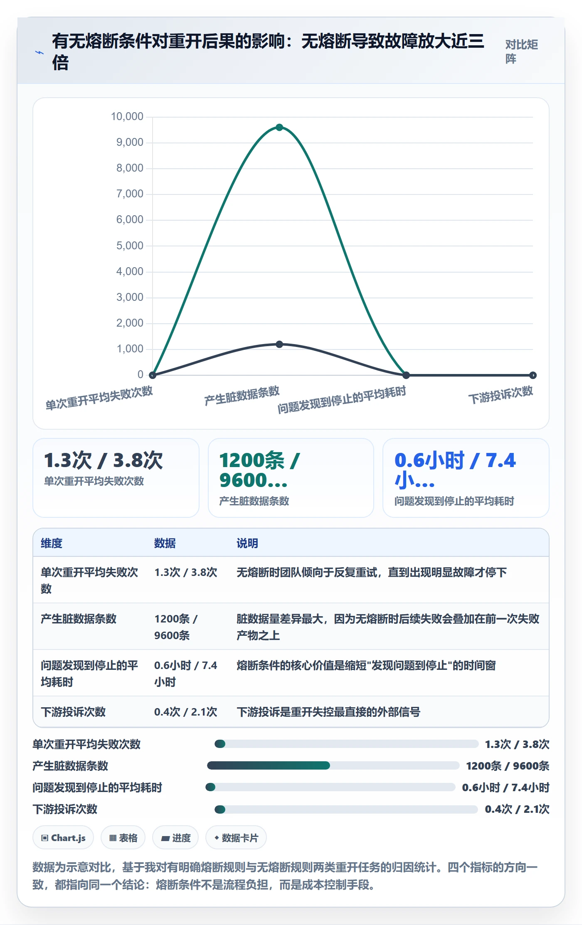The height and width of the screenshot is (925, 582).
Task: Click the 5,000 y-axis label
Action: (130, 246)
